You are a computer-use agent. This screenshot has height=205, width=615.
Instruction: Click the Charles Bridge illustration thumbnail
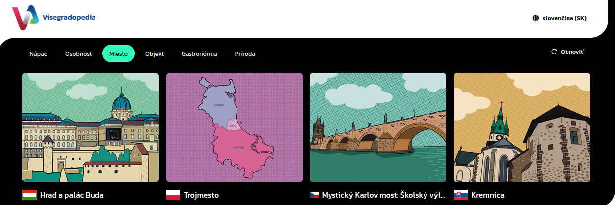tap(378, 127)
